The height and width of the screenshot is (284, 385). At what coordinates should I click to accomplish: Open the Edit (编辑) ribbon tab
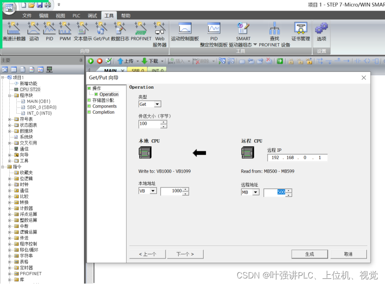pos(44,16)
